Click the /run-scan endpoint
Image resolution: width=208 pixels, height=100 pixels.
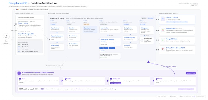(25, 45)
